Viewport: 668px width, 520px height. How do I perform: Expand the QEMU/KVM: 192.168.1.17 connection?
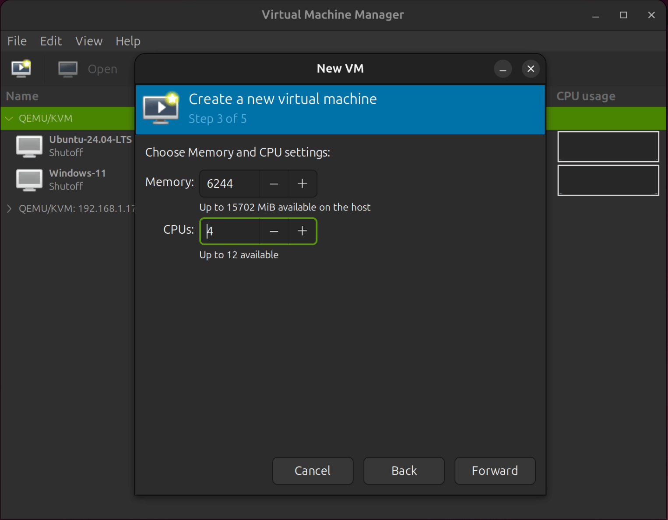pyautogui.click(x=9, y=208)
